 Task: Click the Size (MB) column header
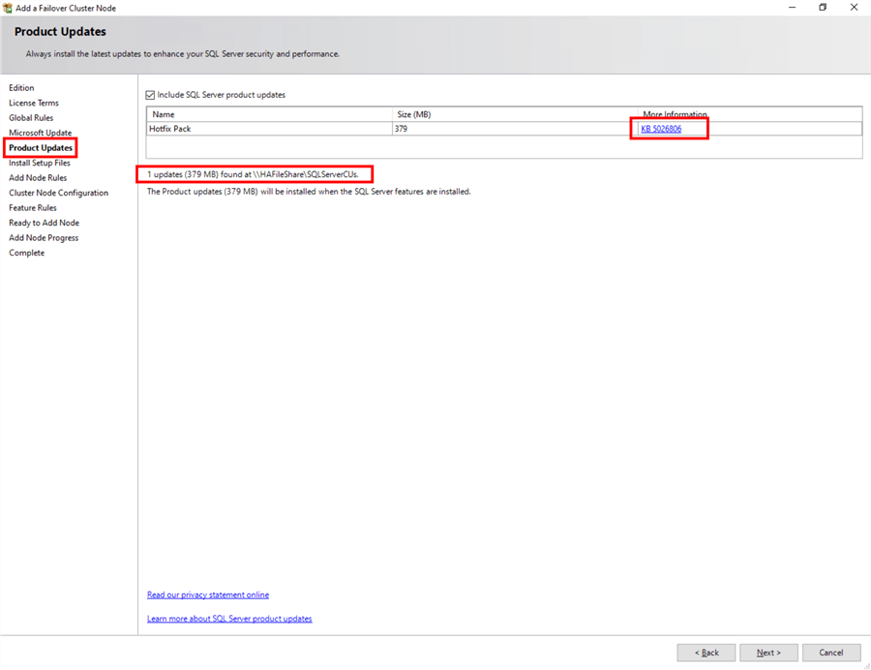pyautogui.click(x=515, y=114)
